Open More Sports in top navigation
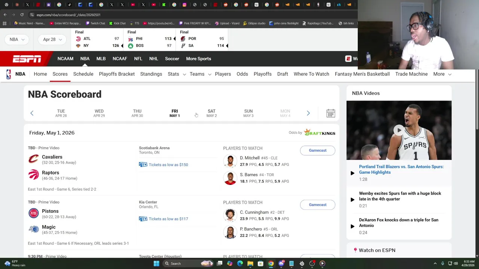Screen dimensions: 479x269 point(198,59)
